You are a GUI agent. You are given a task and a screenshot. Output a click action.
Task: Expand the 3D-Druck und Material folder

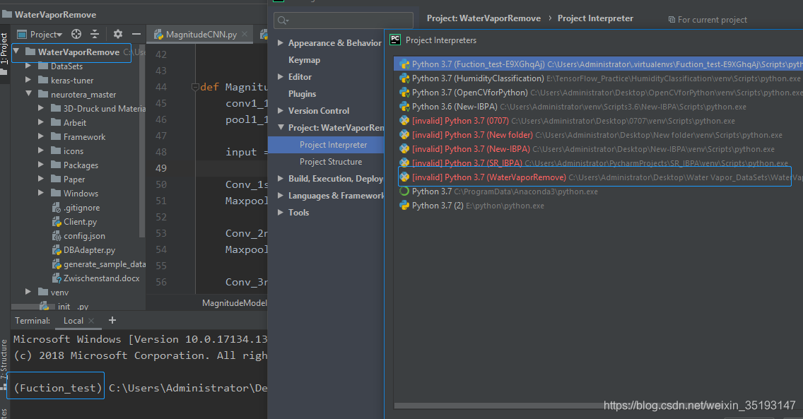coord(41,108)
